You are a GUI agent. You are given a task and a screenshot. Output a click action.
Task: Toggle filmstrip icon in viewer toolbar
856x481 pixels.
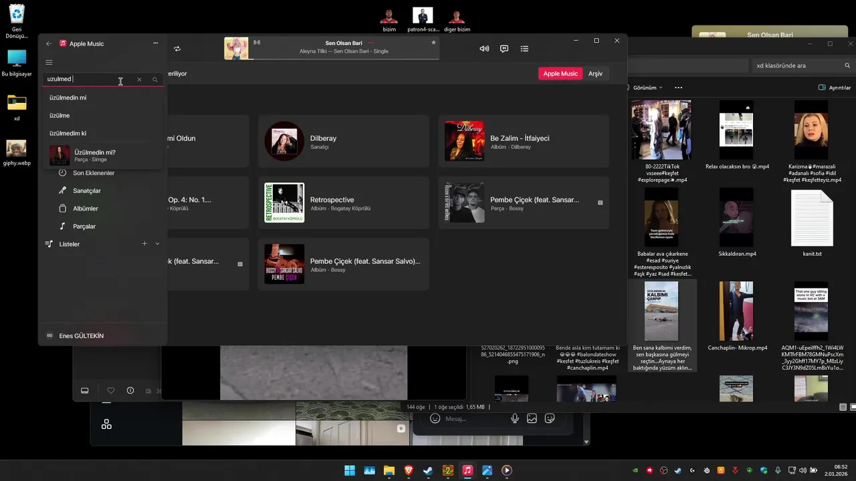pos(85,391)
